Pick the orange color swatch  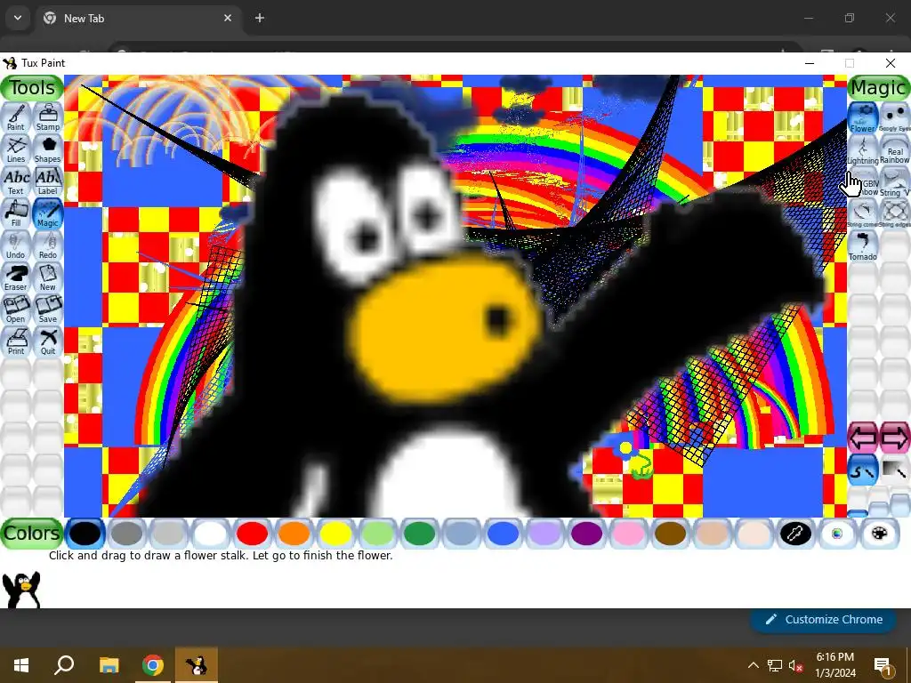pyautogui.click(x=294, y=534)
